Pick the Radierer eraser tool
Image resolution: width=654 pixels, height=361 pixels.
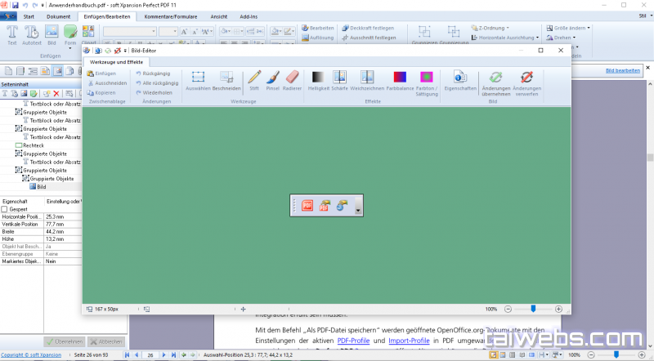[x=292, y=80]
